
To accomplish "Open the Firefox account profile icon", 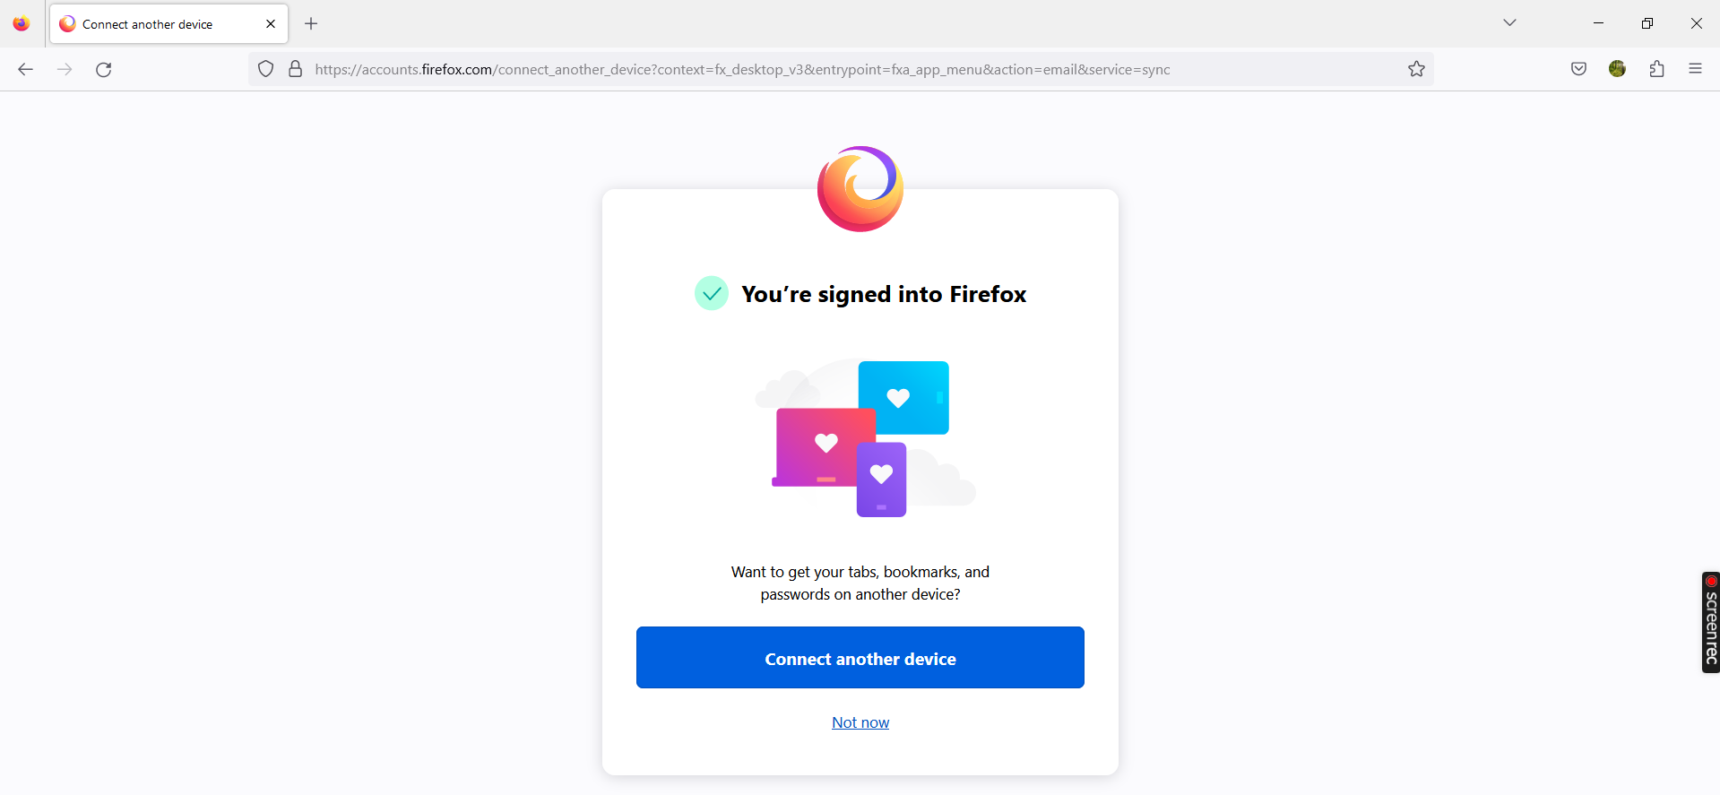I will (x=1617, y=69).
